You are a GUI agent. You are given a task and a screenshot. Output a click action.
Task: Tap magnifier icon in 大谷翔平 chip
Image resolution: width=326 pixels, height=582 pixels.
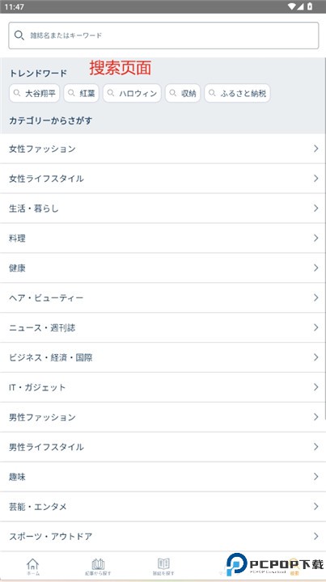pyautogui.click(x=17, y=93)
